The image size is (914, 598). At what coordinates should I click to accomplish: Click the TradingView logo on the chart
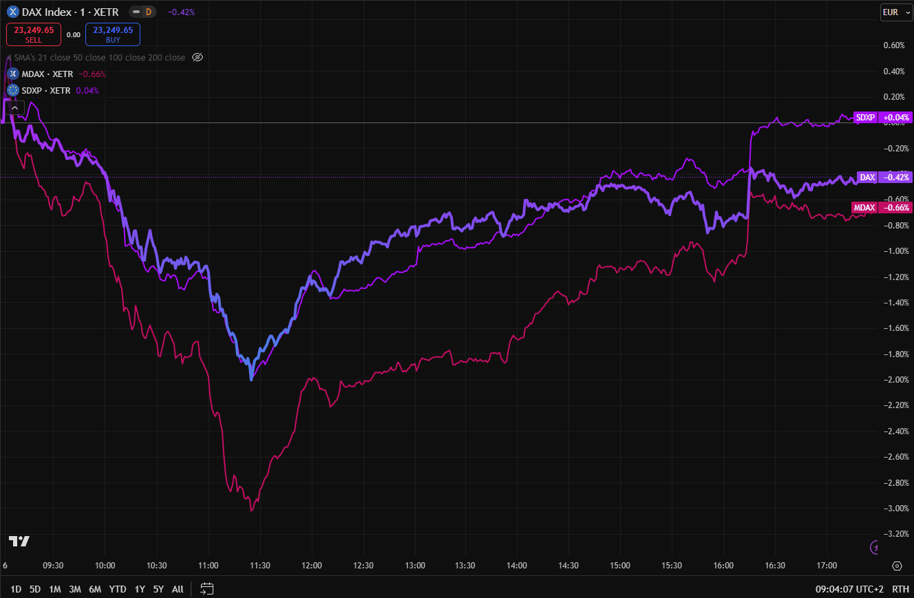(x=19, y=541)
